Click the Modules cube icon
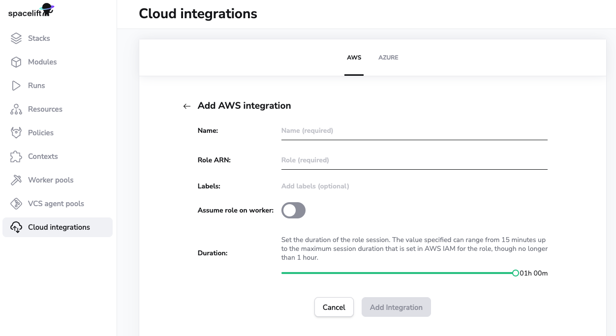Image resolution: width=616 pixels, height=336 pixels. click(x=16, y=62)
